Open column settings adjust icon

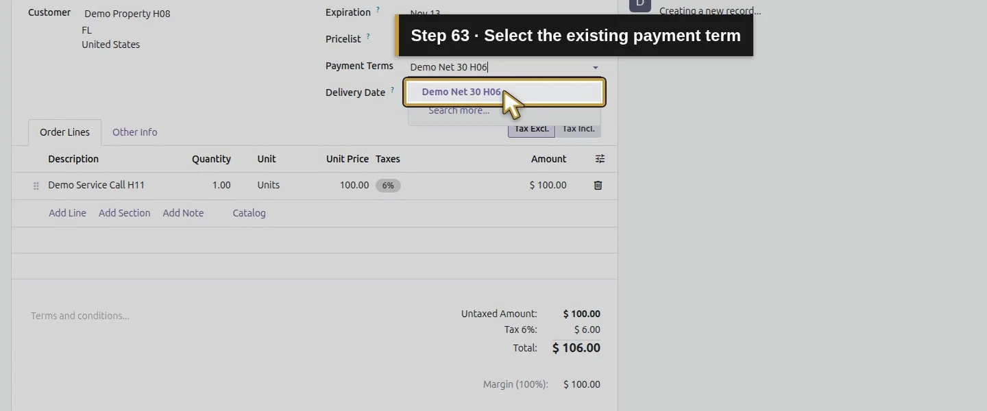[x=600, y=159]
